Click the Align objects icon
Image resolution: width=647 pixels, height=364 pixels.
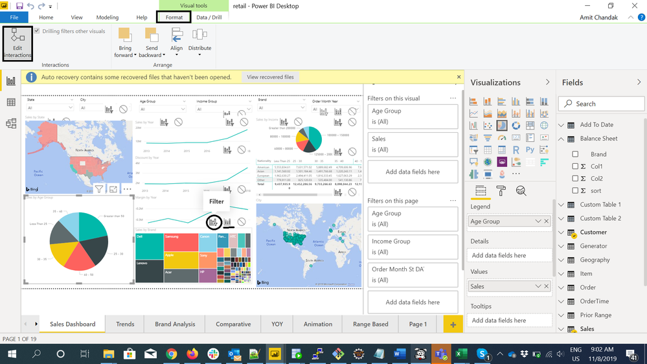coord(177,42)
